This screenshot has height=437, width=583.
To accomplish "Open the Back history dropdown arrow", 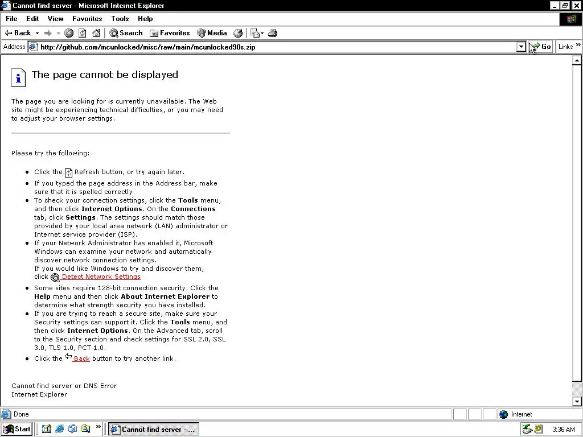I will point(37,34).
